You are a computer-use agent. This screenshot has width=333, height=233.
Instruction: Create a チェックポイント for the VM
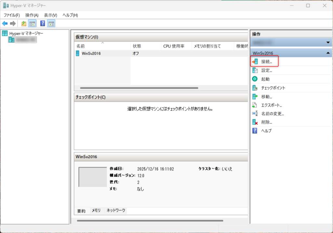coord(273,88)
